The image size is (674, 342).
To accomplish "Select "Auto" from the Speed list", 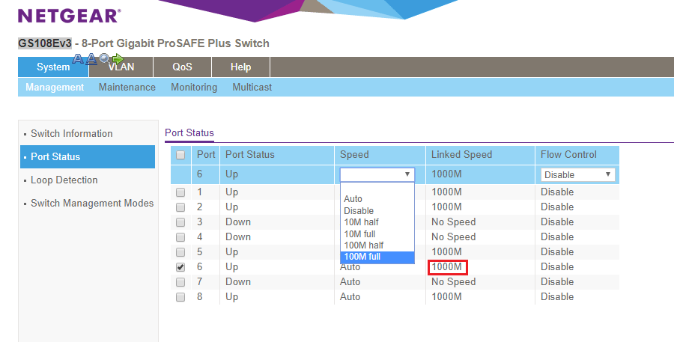I will (x=353, y=199).
